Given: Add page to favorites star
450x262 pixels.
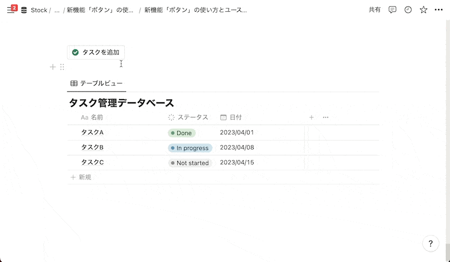Looking at the screenshot, I should (424, 10).
